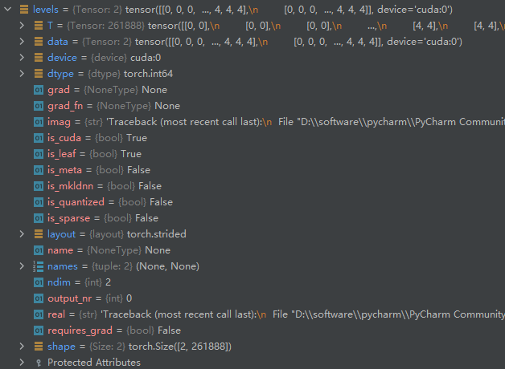This screenshot has height=369, width=505.
Task: Expand Protected Attributes group
Action: click(x=22, y=363)
